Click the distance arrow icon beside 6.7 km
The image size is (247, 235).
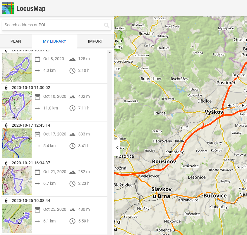tap(37, 184)
